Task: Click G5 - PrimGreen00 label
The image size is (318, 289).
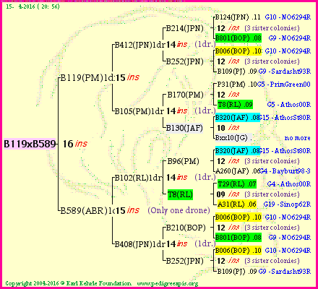Action: coord(284,85)
